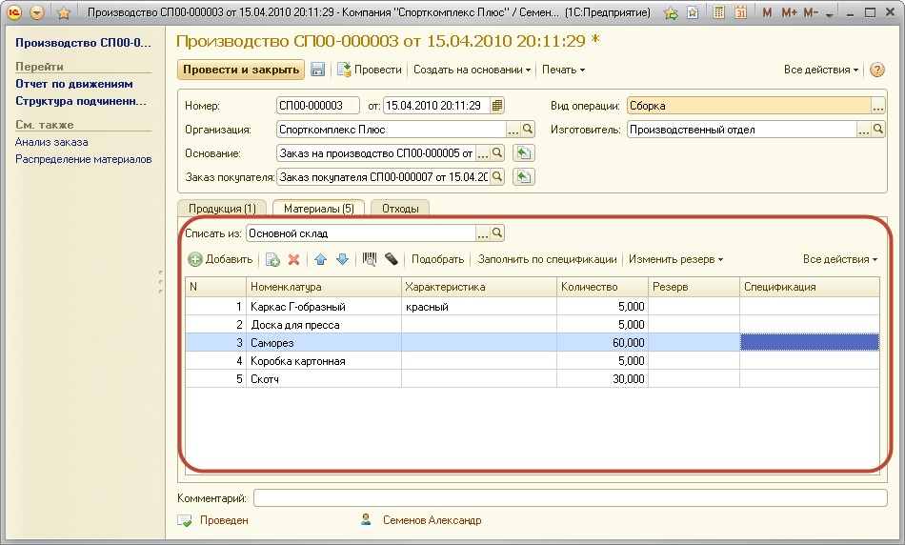Move row up with blue arrow
This screenshot has height=545, width=905.
pyautogui.click(x=321, y=260)
